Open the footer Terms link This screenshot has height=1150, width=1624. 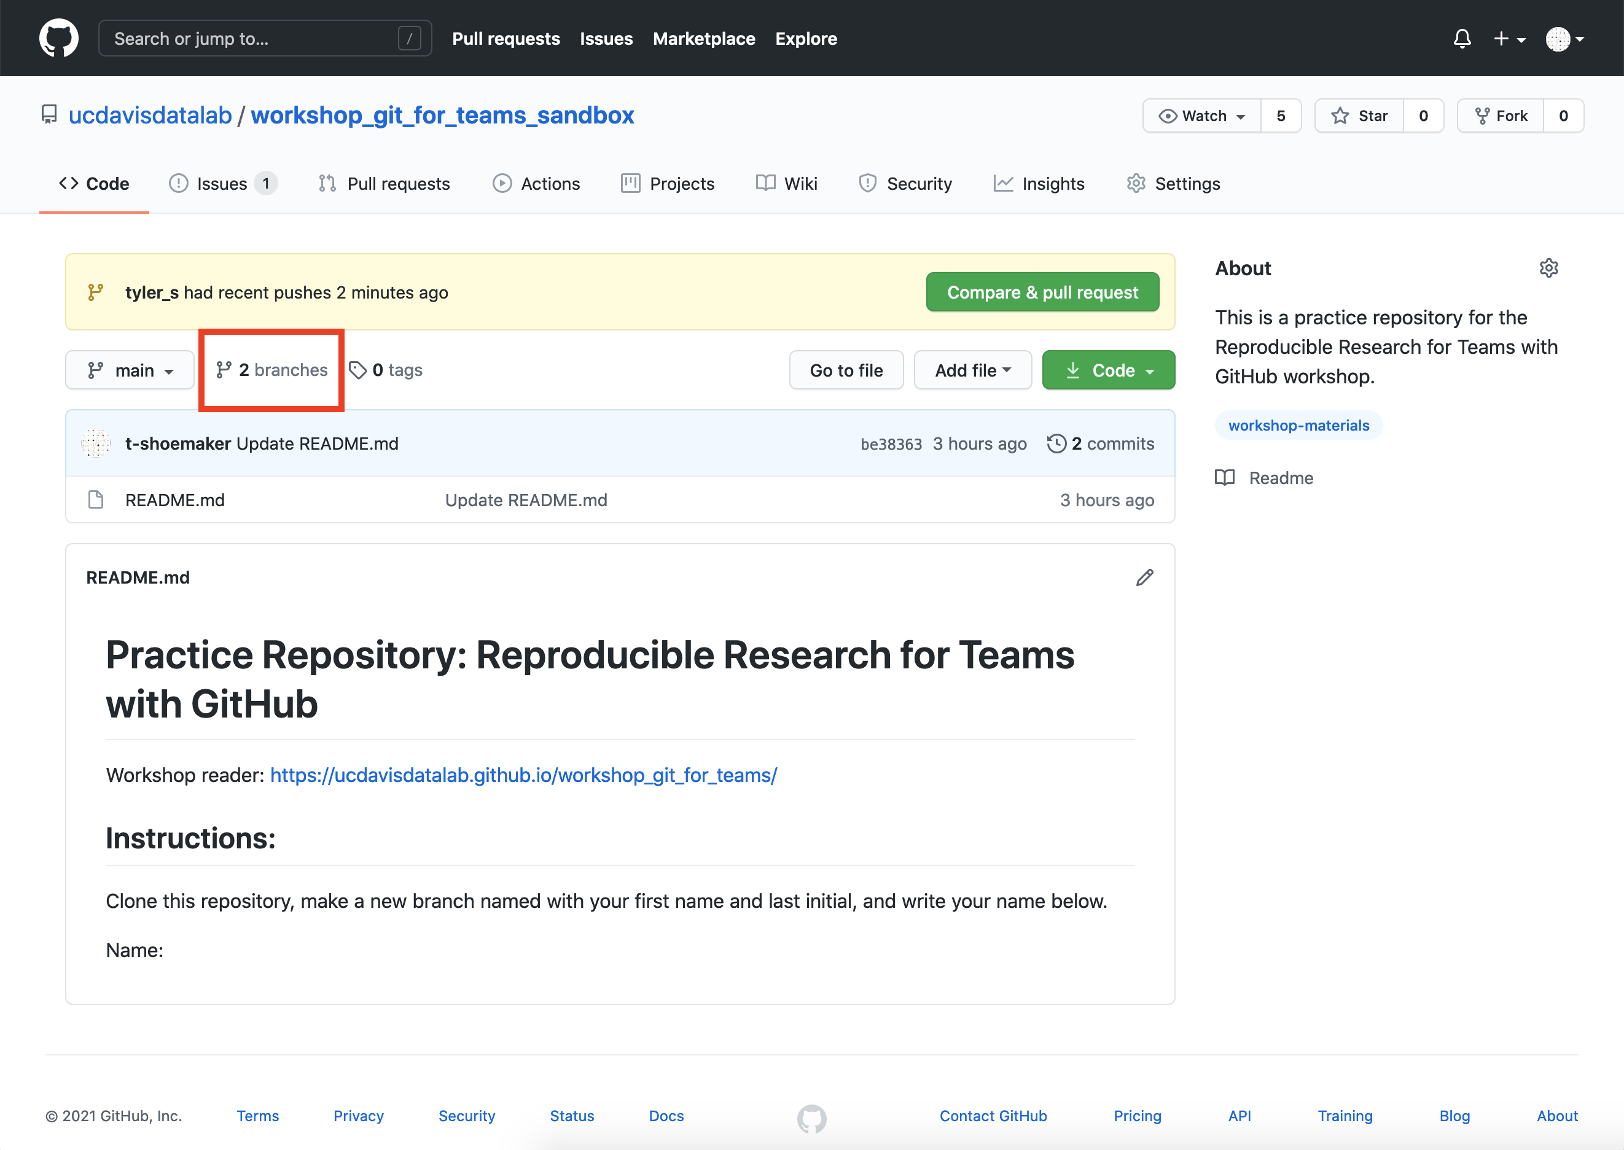(x=258, y=1116)
